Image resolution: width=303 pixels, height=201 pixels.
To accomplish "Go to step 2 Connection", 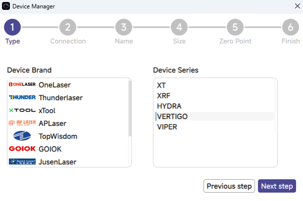I will click(x=68, y=27).
